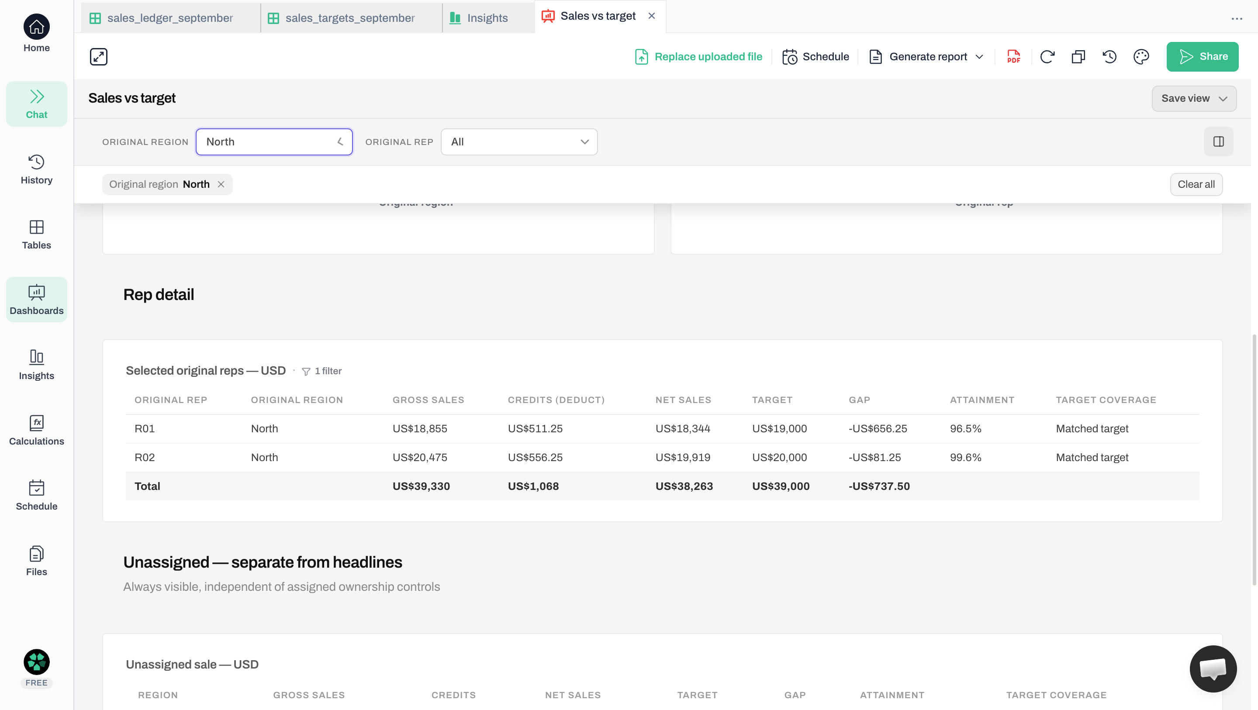Expand Generate report menu
The height and width of the screenshot is (710, 1258).
pos(926,57)
